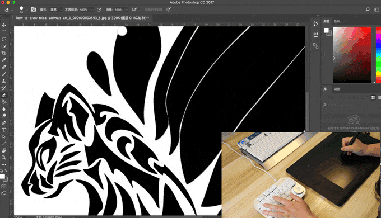This screenshot has height=218, width=381.
Task: Toggle pressure for size button
Action: coord(169,10)
